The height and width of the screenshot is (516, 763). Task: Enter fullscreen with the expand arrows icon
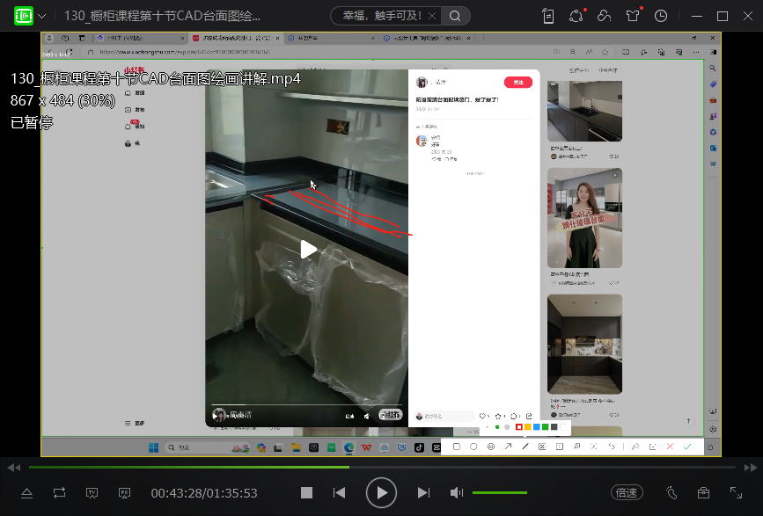point(736,493)
